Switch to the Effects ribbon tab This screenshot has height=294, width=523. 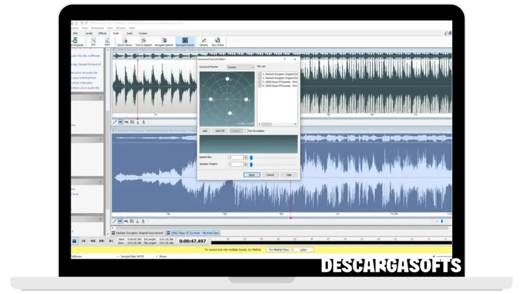102,33
